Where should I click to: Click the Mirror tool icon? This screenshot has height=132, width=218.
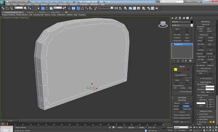point(116,8)
